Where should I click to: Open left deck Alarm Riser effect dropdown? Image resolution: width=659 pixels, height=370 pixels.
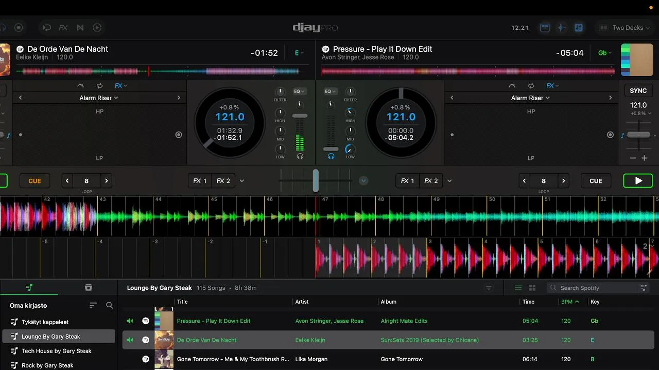pyautogui.click(x=99, y=98)
